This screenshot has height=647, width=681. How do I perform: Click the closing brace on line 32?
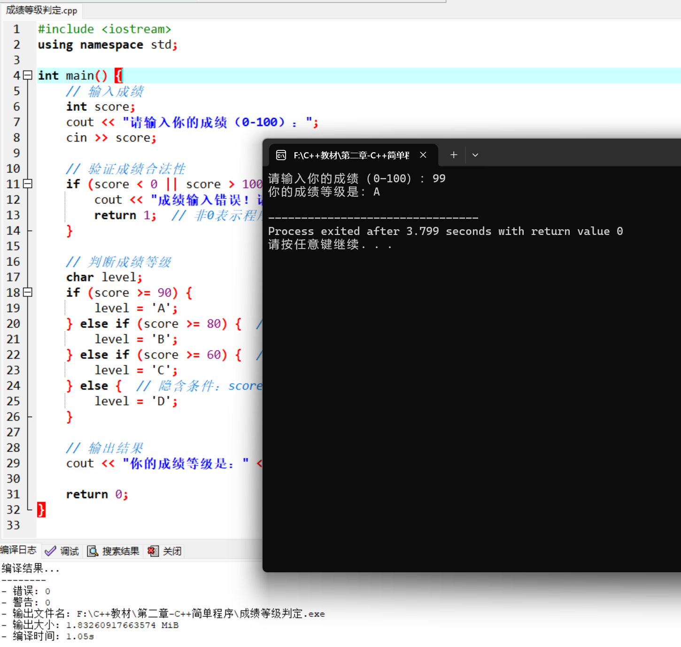pos(41,509)
